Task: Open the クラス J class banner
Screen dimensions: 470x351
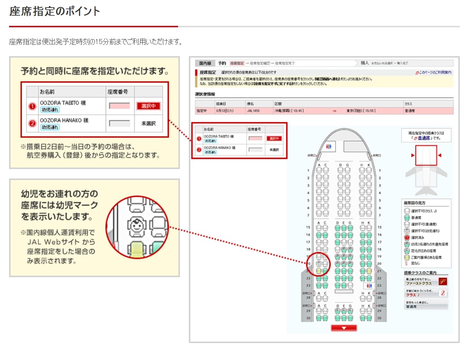Action: 426,293
